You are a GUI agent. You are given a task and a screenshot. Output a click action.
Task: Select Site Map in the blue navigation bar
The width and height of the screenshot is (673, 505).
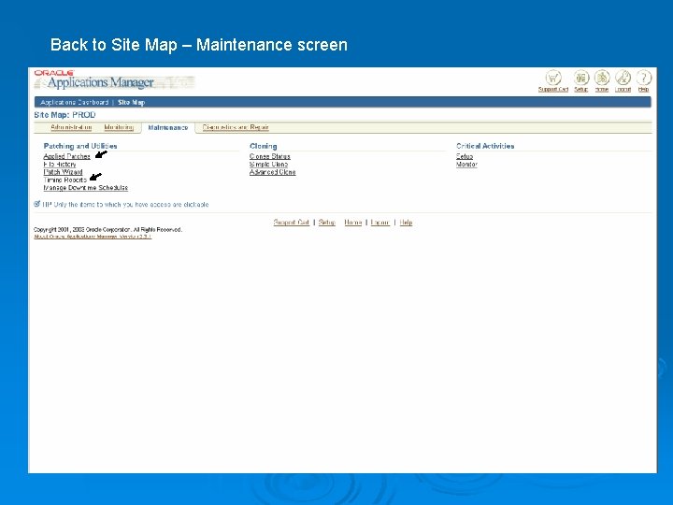[x=132, y=102]
